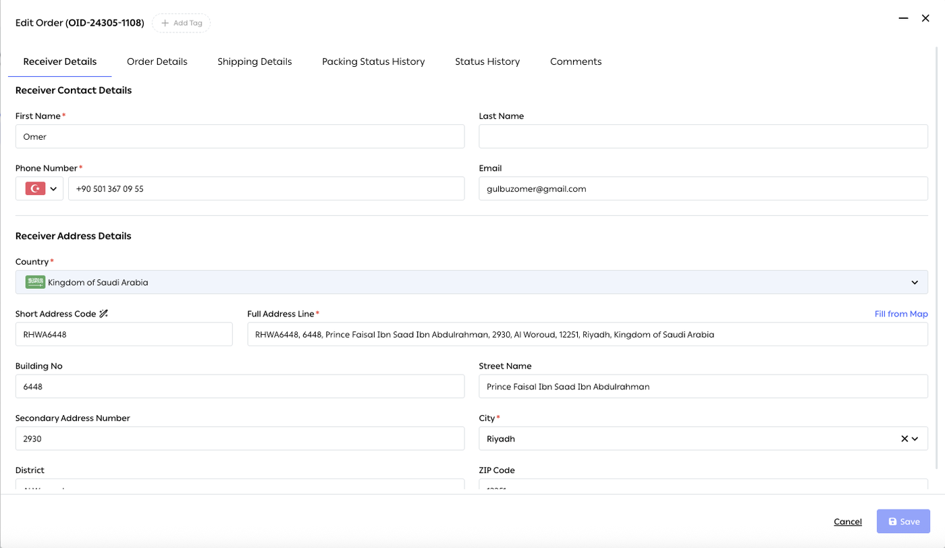This screenshot has height=548, width=945.
Task: Click the Fill from Map link
Action: [901, 314]
